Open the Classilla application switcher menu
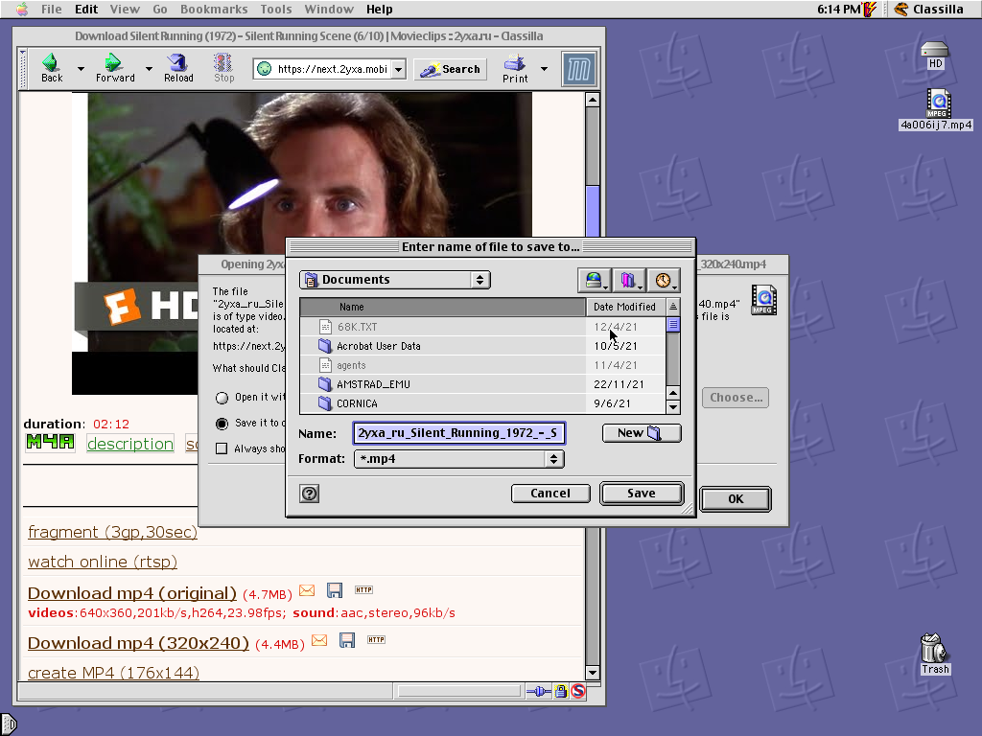Image resolution: width=982 pixels, height=736 pixels. 929,9
